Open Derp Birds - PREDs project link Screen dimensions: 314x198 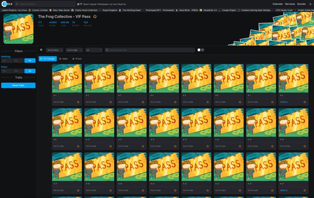(x=188, y=10)
